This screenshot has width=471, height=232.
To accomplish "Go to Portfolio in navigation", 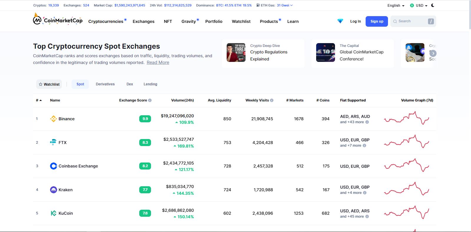I will 214,21.
